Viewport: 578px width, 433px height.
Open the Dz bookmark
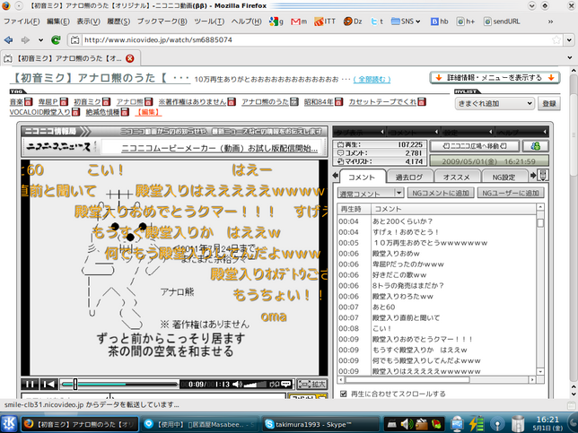[353, 22]
